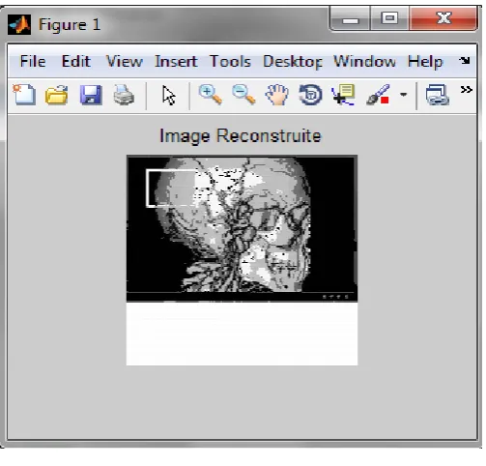Open the Tools menu
Image resolution: width=486 pixels, height=466 pixels.
tap(230, 61)
